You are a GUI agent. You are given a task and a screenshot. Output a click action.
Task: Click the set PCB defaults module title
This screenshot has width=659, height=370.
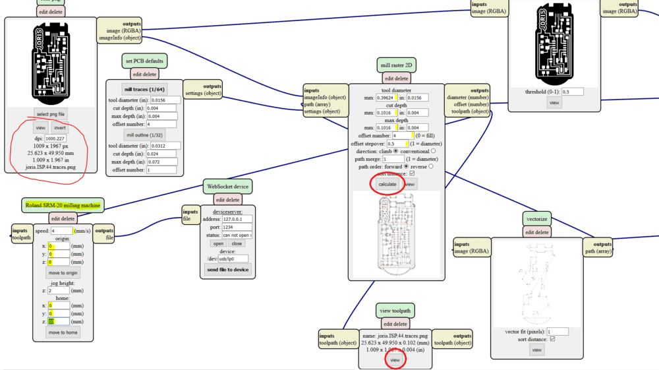144,61
